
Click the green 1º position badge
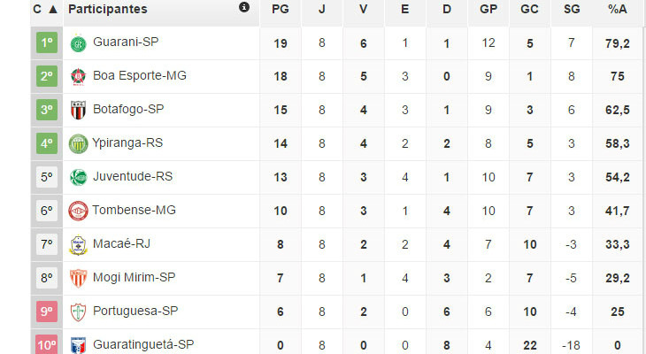click(x=47, y=42)
